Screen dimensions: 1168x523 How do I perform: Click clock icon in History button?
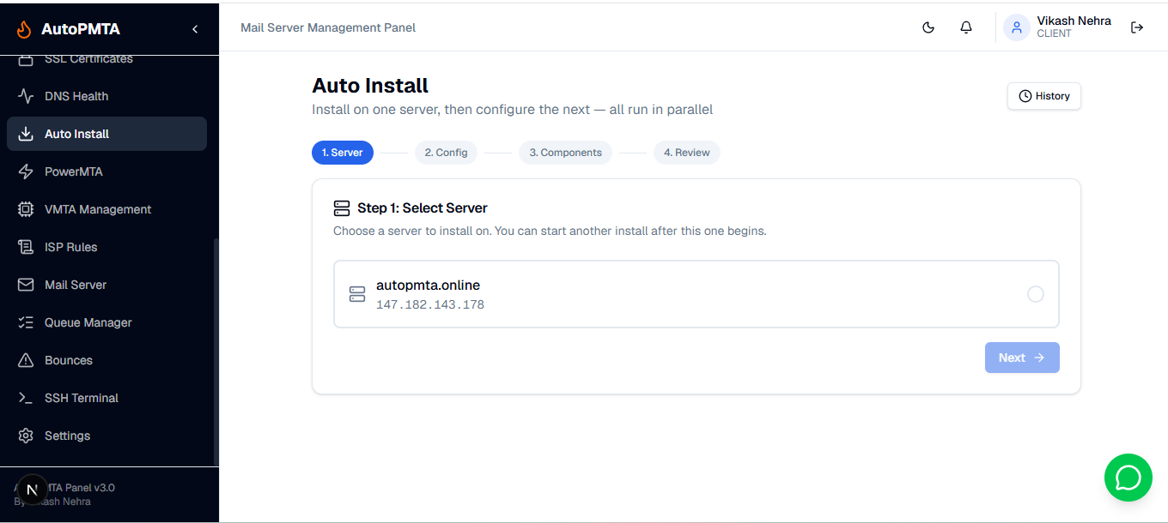click(1025, 96)
